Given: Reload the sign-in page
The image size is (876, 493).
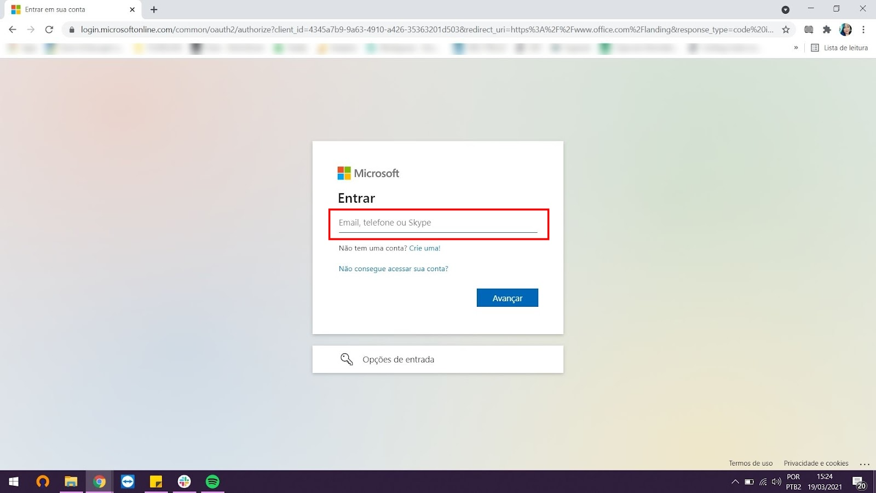Looking at the screenshot, I should (x=49, y=30).
